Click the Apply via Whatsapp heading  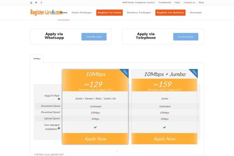tap(54, 36)
